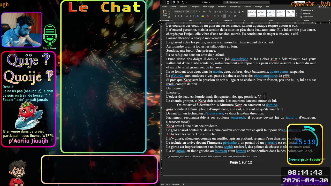This screenshot has height=186, width=331.
Task: Switch to the Mise en page tab
Action: (209, 6)
